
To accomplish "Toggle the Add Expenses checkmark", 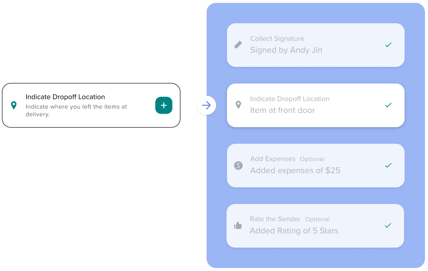I will coord(388,165).
